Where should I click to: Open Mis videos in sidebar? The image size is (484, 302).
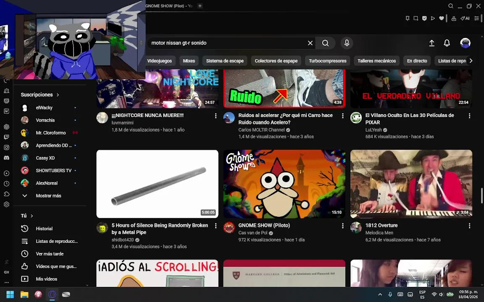pos(50,279)
